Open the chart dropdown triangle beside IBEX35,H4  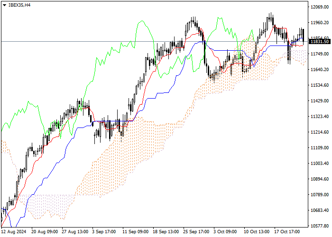(4, 5)
